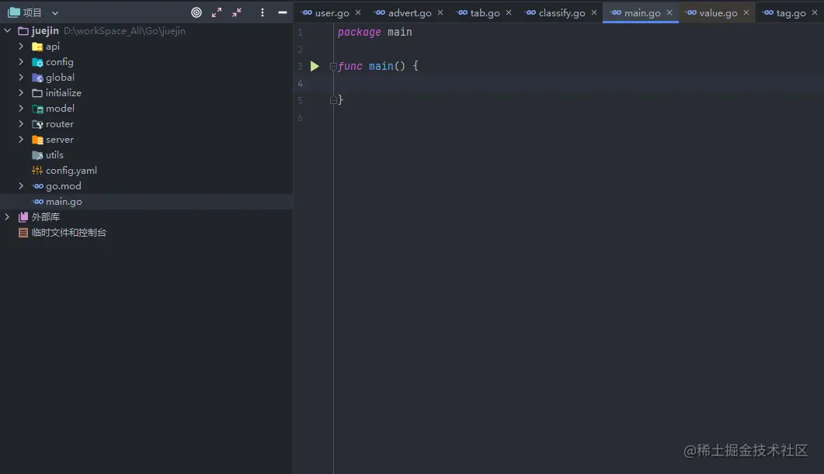Open the 项目 view dropdown
The height and width of the screenshot is (474, 824).
coord(55,13)
